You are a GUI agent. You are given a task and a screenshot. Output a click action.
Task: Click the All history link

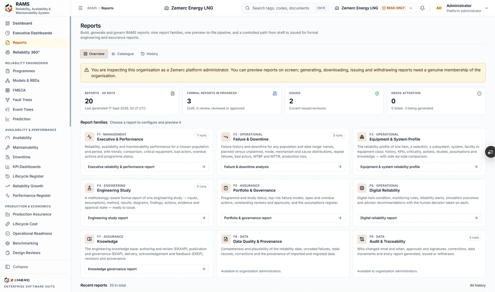478,285
